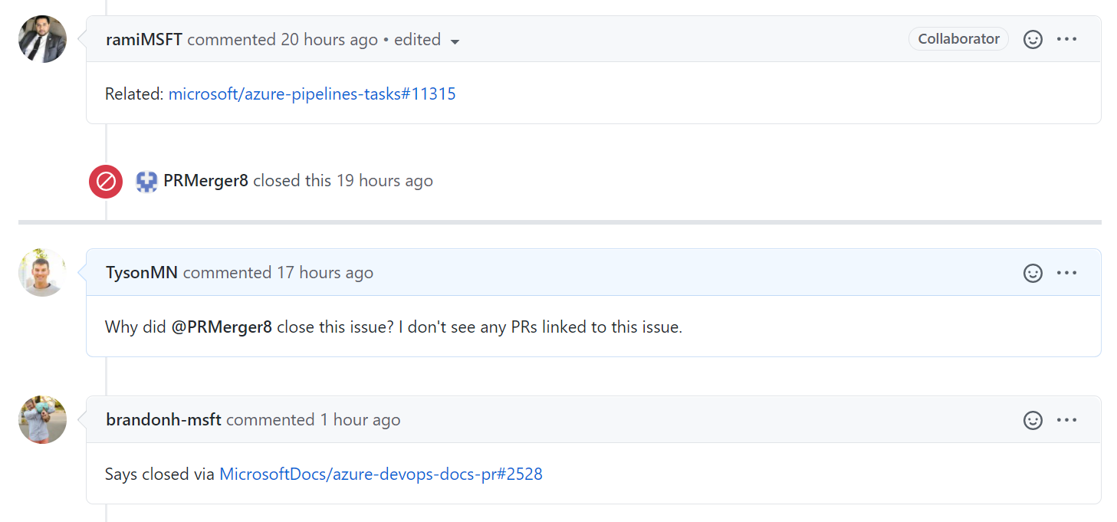
Task: Click the PRMerger8 bot avatar icon
Action: (146, 181)
